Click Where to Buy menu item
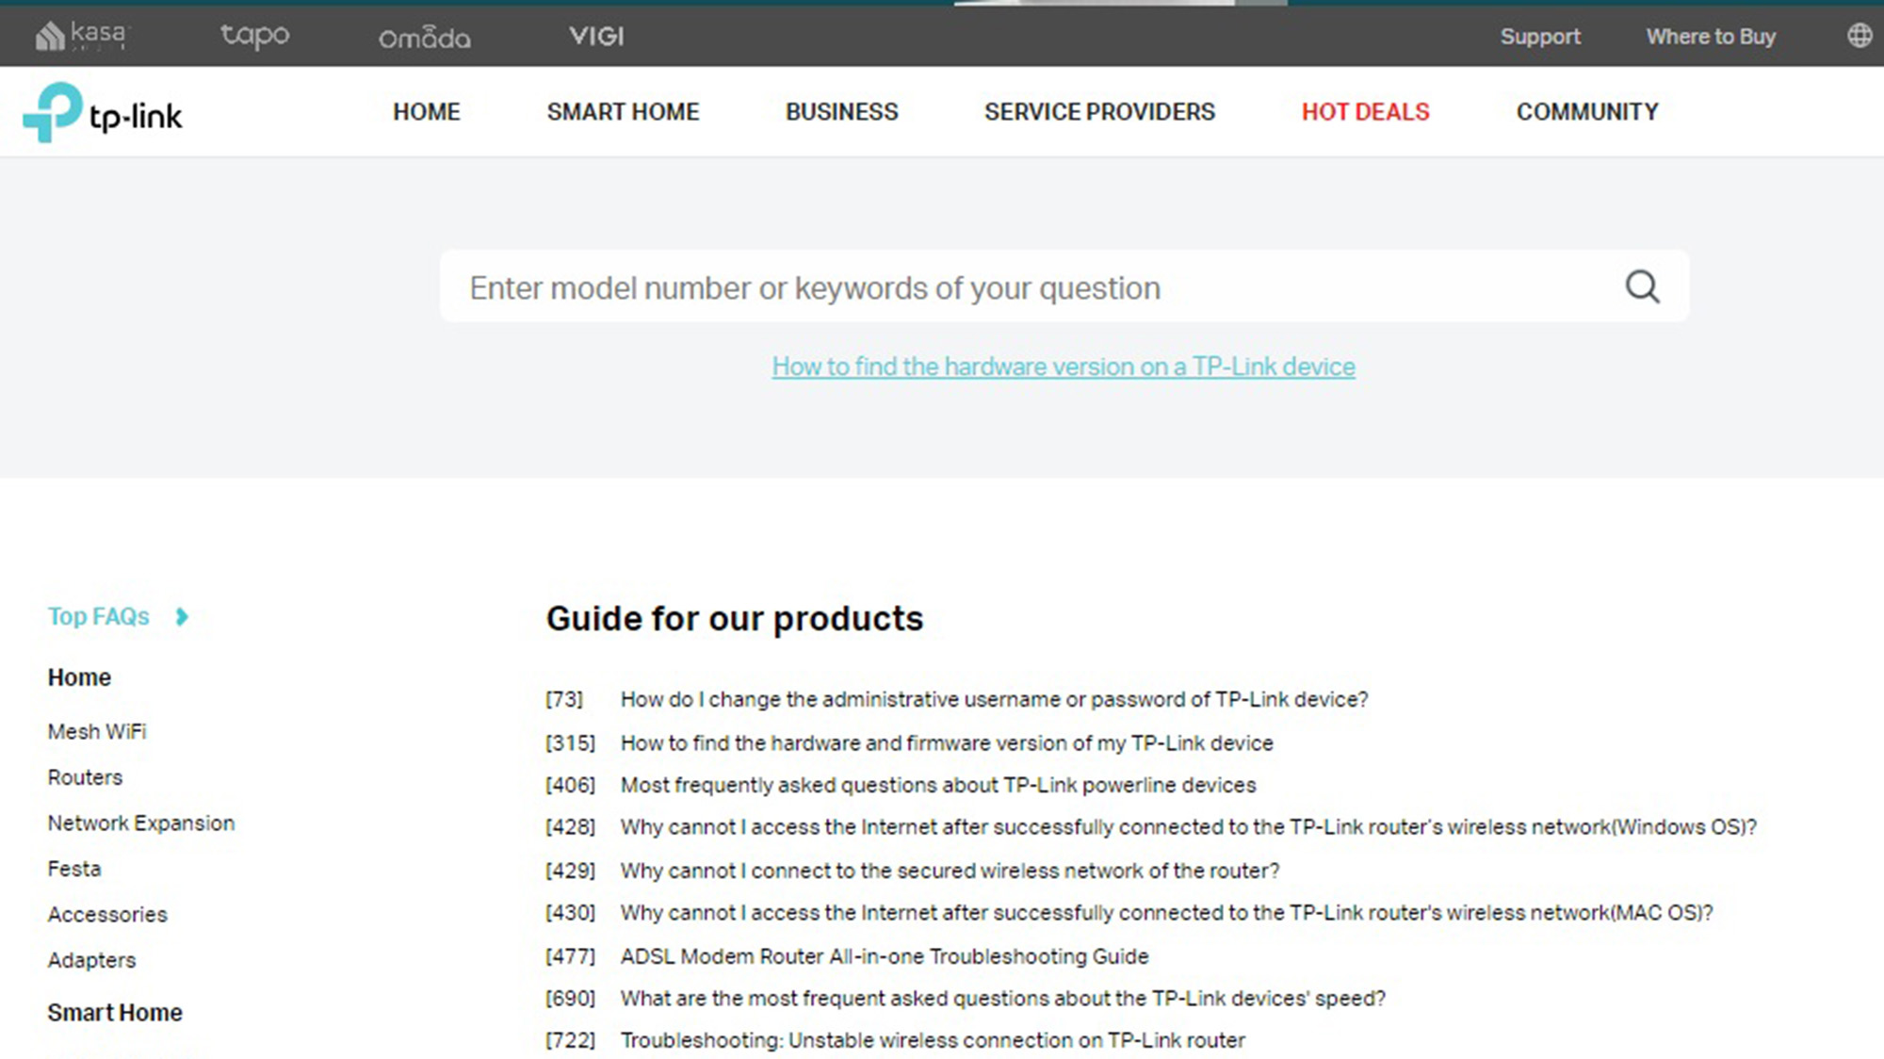1884x1059 pixels. pos(1712,35)
